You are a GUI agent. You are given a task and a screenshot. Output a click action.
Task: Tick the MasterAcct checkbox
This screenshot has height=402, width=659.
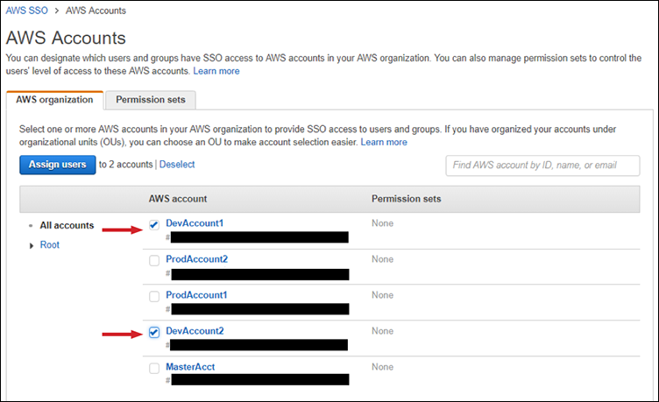pyautogui.click(x=154, y=369)
